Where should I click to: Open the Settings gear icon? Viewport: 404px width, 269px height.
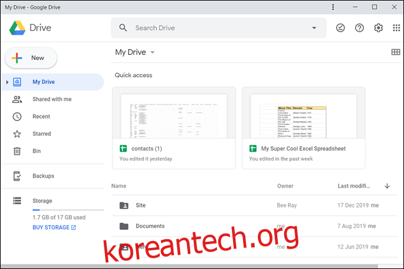click(379, 28)
